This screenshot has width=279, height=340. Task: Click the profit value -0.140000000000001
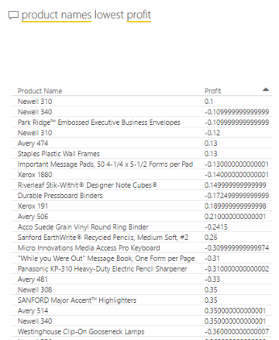pyautogui.click(x=236, y=175)
